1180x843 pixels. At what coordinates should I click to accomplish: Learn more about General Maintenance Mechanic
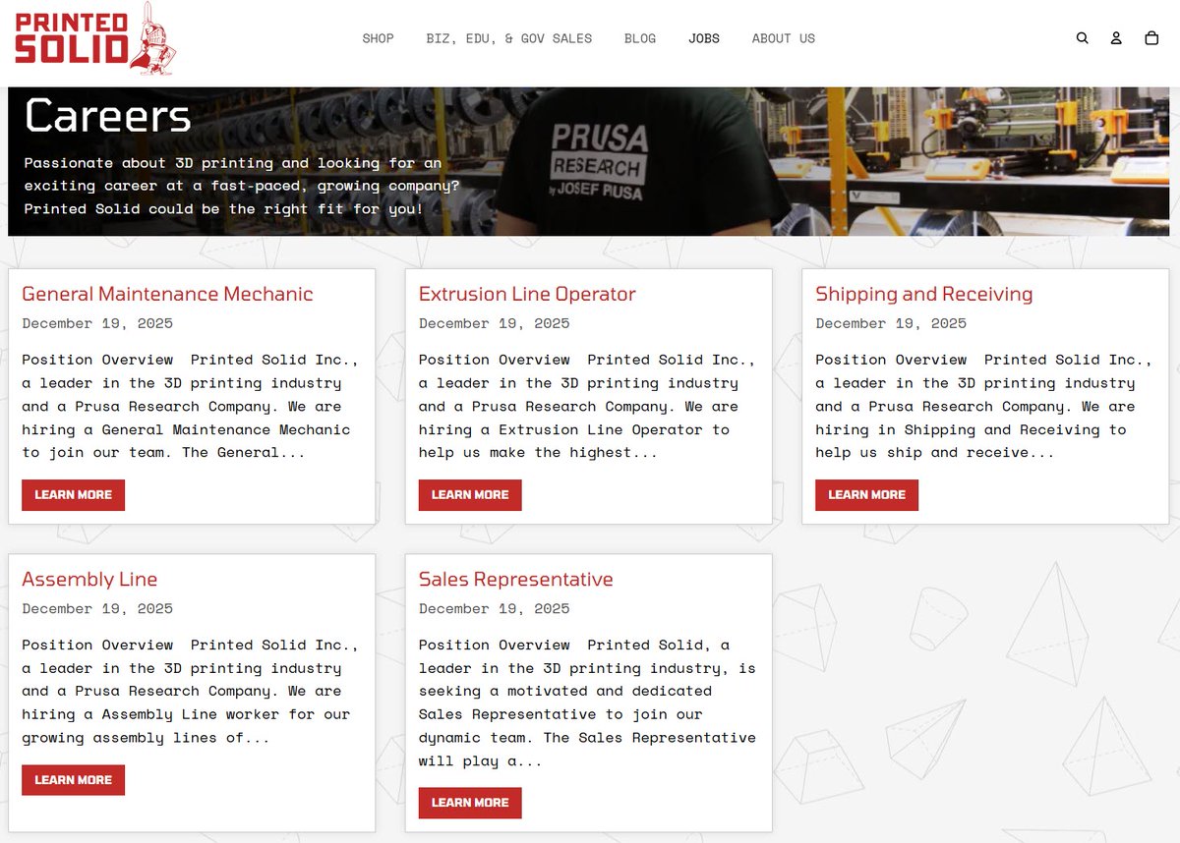tap(74, 495)
